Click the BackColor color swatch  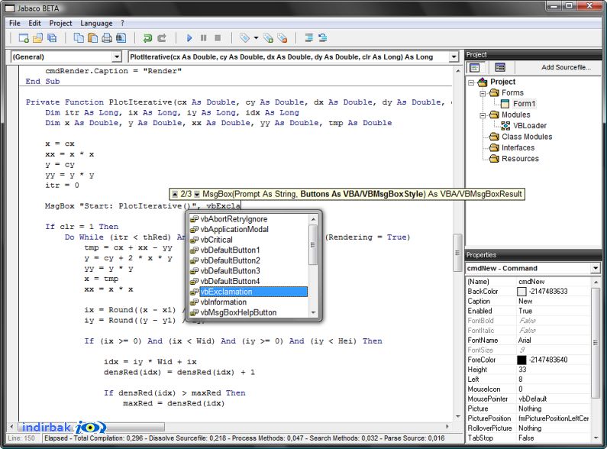click(x=521, y=292)
